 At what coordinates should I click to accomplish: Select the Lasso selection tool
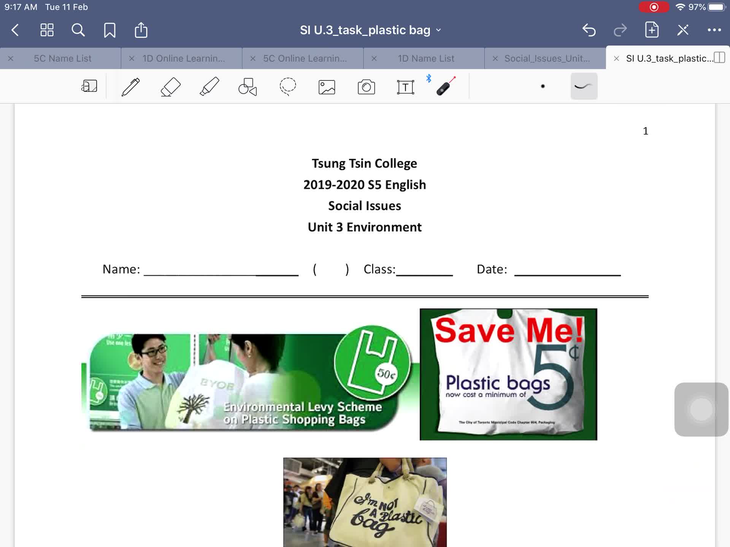pos(288,87)
